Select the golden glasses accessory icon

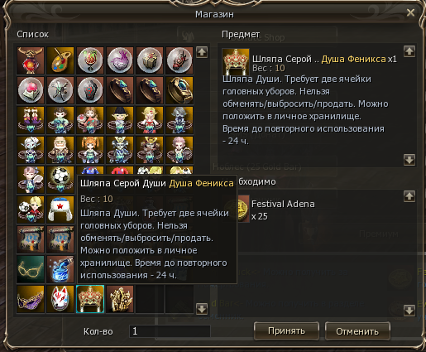[31, 269]
